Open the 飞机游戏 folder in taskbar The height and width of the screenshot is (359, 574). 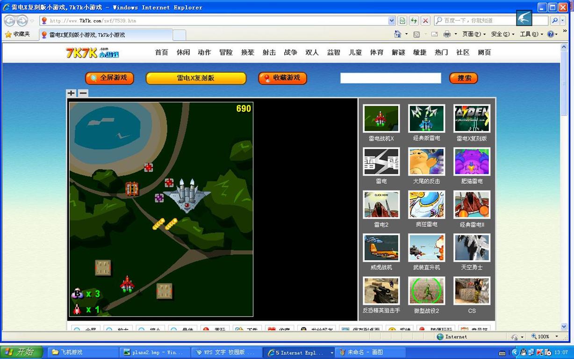click(80, 352)
